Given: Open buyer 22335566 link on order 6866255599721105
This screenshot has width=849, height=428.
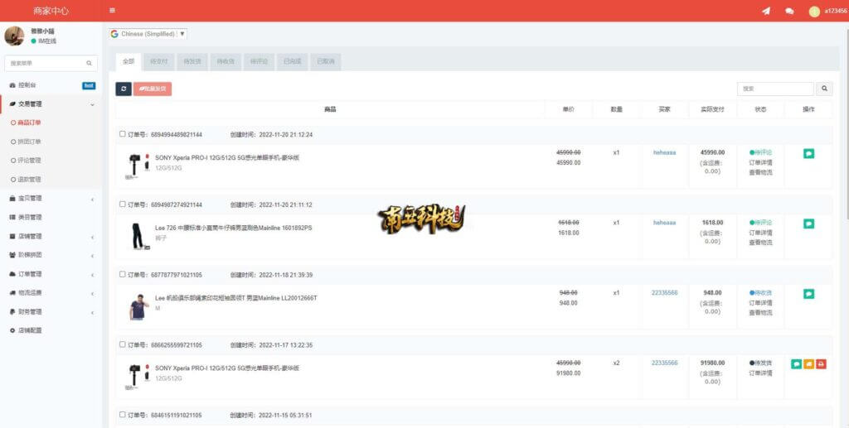Looking at the screenshot, I should [664, 363].
